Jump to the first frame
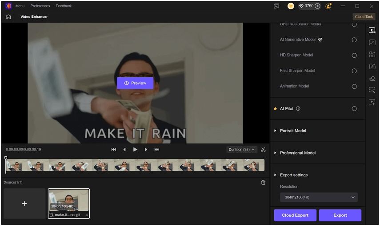Screen dimensions: 380x226 113,150
